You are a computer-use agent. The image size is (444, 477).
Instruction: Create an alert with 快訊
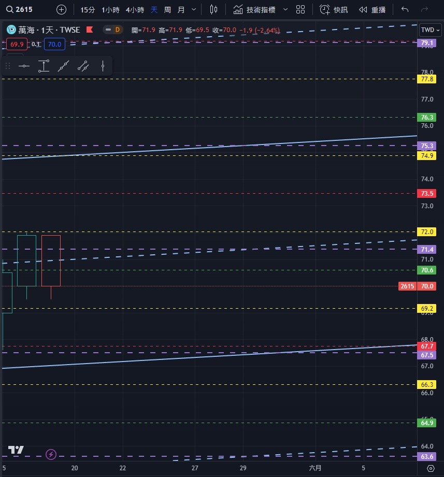334,10
